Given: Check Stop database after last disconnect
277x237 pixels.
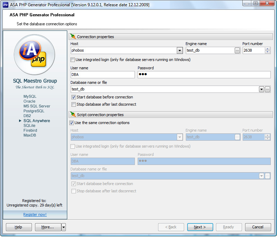Looking at the screenshot, I should pyautogui.click(x=73, y=104).
